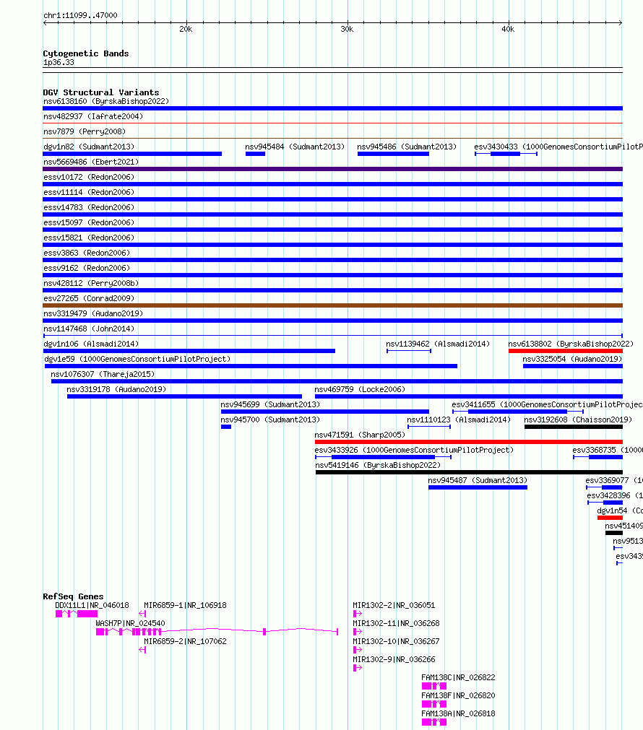Select the esv3428396 variant label
This screenshot has height=730, width=643.
coord(615,495)
